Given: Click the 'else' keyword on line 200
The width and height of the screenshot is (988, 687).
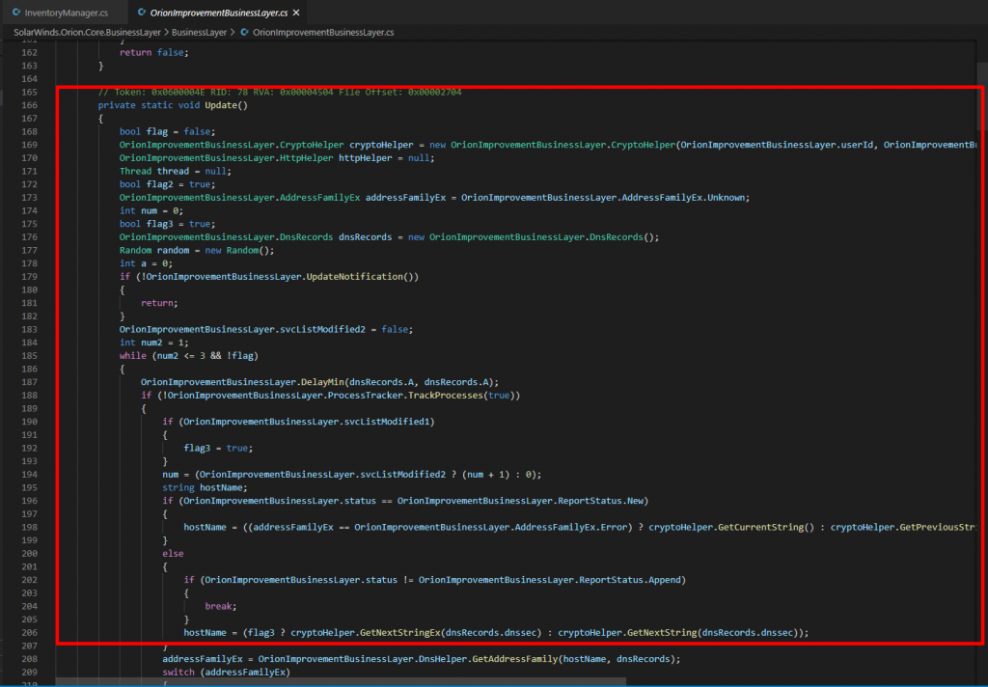Looking at the screenshot, I should coord(174,554).
